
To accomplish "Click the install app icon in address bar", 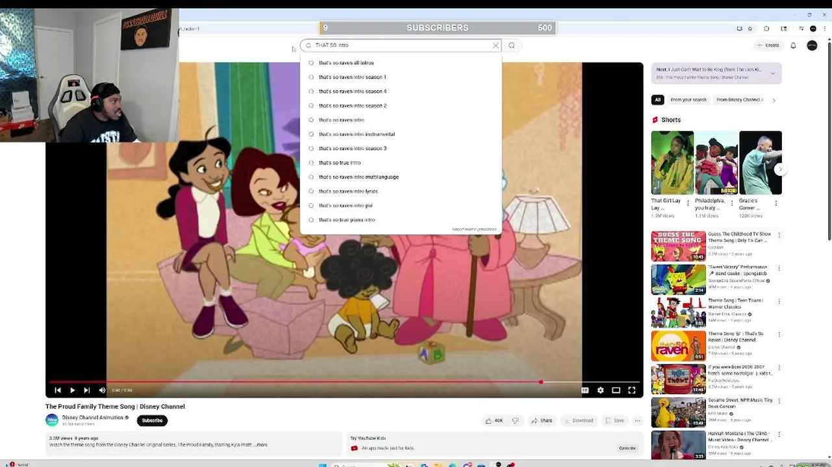I will tap(739, 29).
